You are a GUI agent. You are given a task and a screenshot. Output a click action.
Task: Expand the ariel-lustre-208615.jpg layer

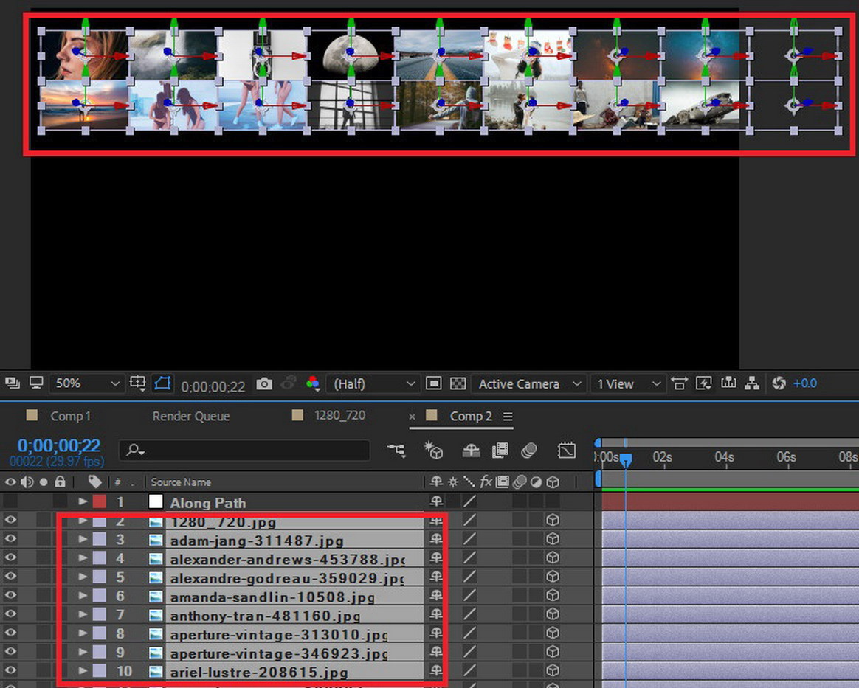pos(83,670)
